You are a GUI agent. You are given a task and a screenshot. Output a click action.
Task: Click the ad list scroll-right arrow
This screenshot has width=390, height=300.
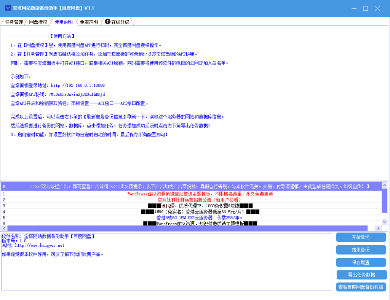tap(378, 228)
